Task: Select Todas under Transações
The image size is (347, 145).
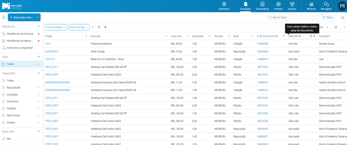Action: tap(10, 81)
